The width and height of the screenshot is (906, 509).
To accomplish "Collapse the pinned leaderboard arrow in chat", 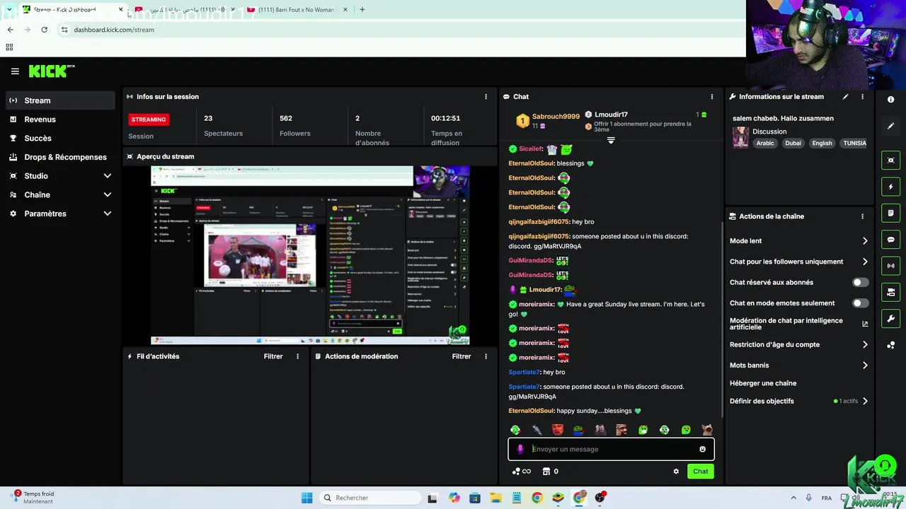I will pyautogui.click(x=611, y=140).
